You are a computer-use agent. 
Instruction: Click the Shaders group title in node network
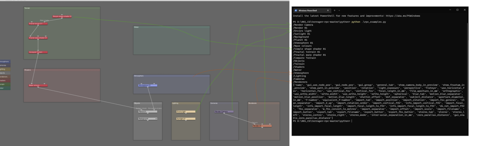(28, 70)
